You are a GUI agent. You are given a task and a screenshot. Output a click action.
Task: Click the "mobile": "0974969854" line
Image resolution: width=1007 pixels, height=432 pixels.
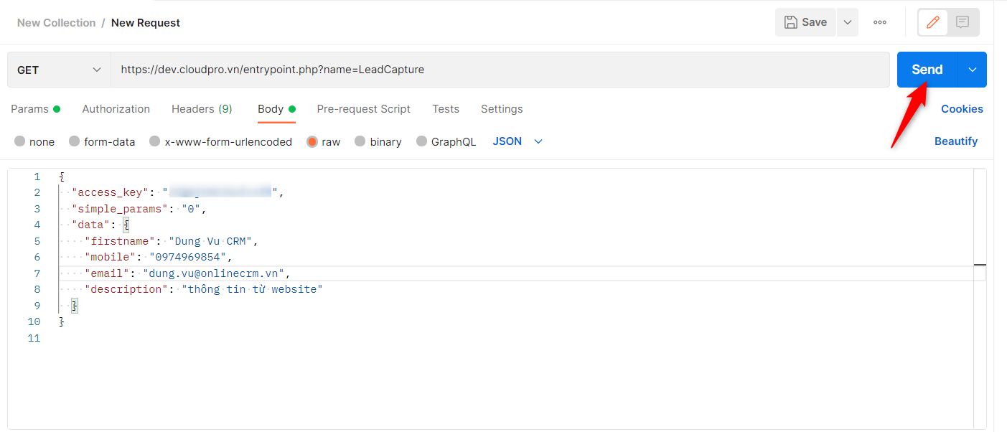click(x=159, y=257)
